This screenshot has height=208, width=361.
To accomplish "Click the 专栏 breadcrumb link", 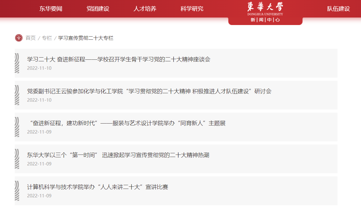I will click(47, 38).
